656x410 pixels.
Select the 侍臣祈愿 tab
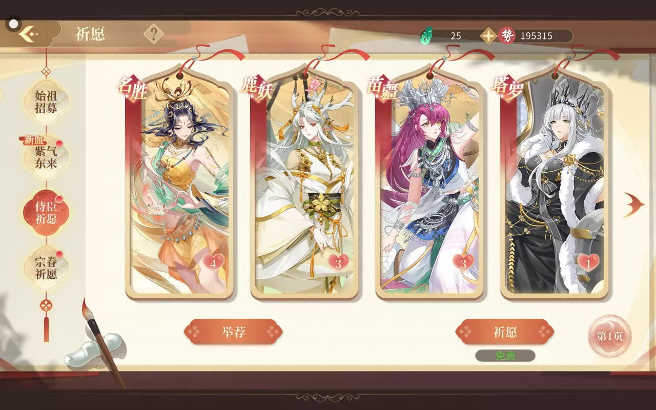[x=46, y=213]
